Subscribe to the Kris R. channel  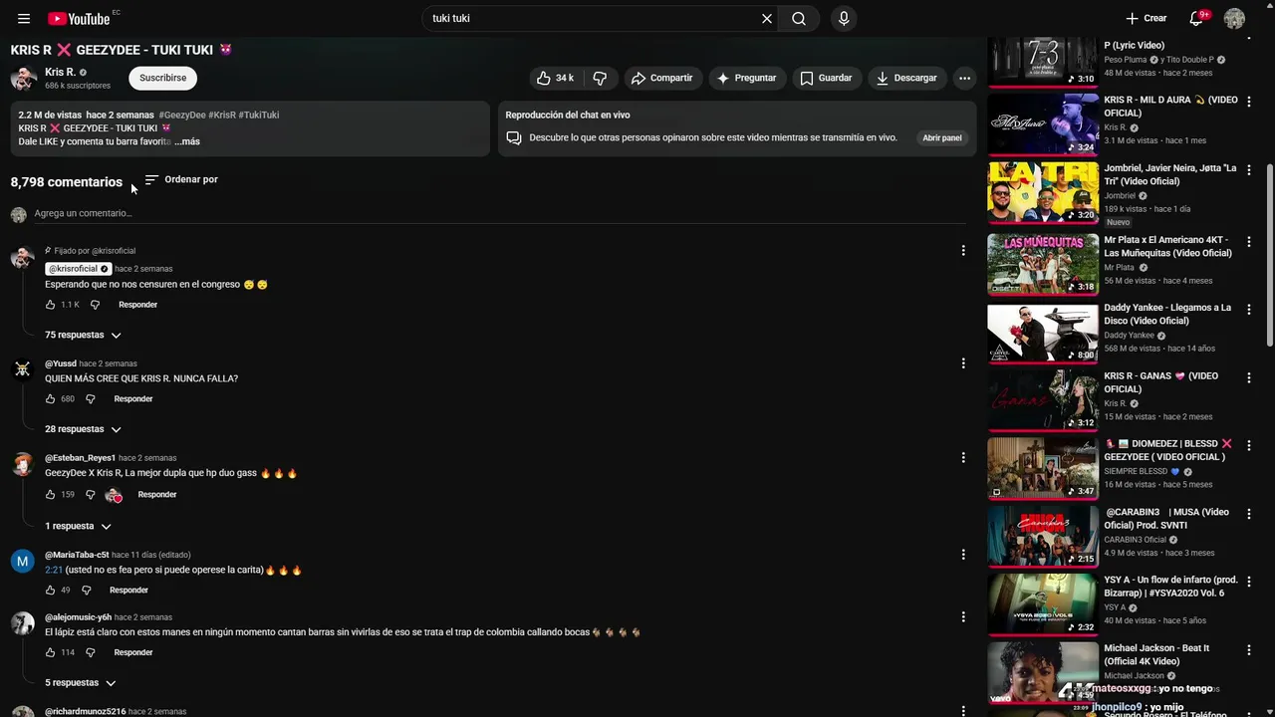[x=163, y=78]
